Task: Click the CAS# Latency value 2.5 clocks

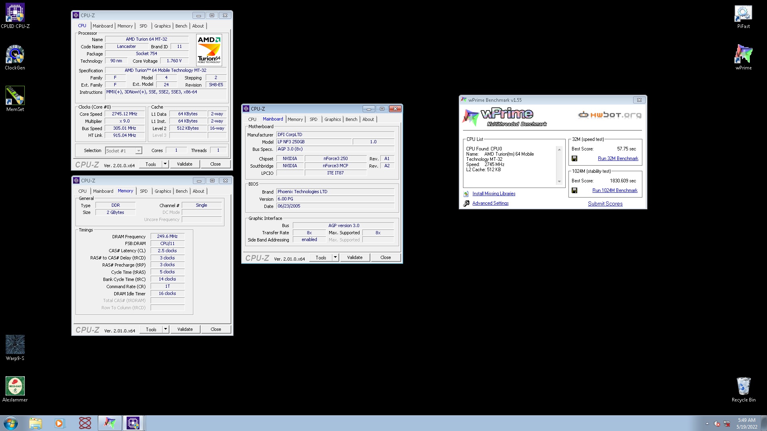Action: 167,251
